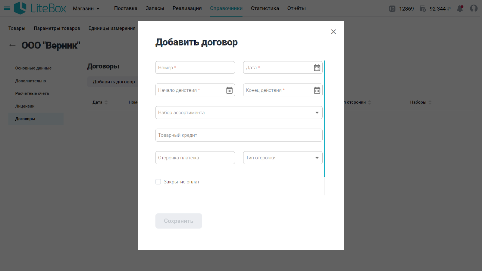Toggle Закрытие оплат checkbox
The height and width of the screenshot is (271, 482).
158,182
